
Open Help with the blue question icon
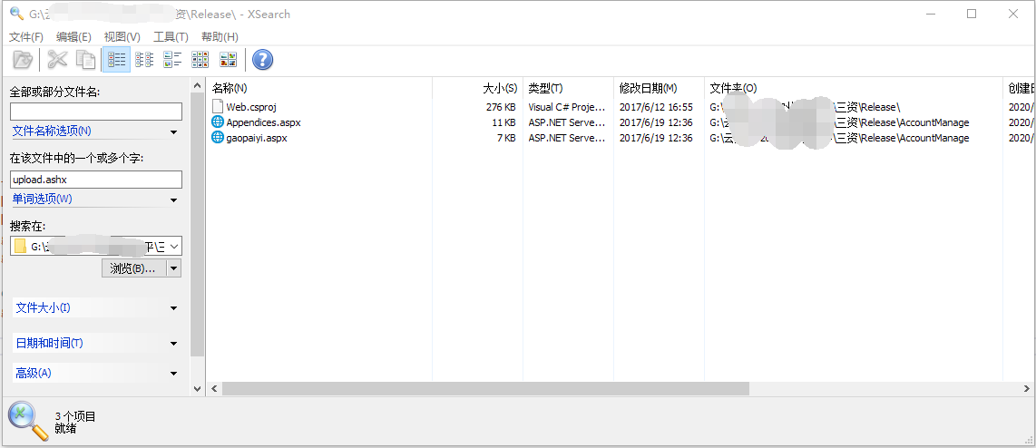263,60
